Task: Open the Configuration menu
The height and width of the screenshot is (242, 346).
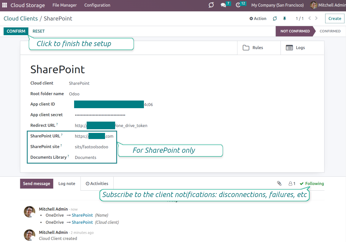Action: point(97,5)
